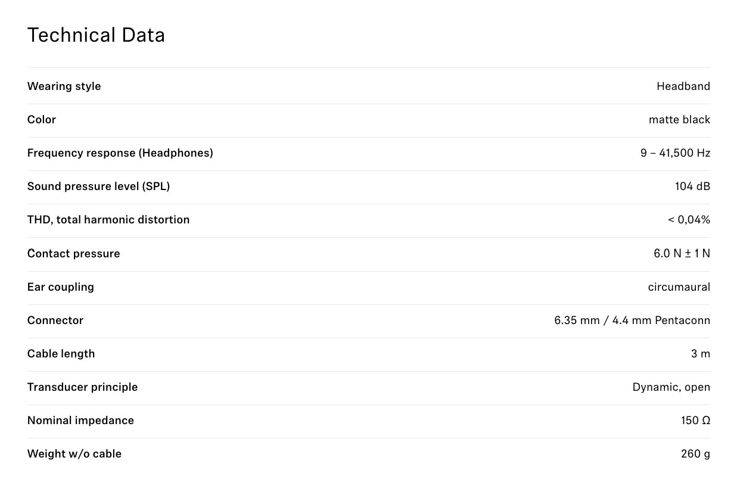The image size is (737, 501).
Task: Select the THD, total harmonic distortion label
Action: click(108, 220)
